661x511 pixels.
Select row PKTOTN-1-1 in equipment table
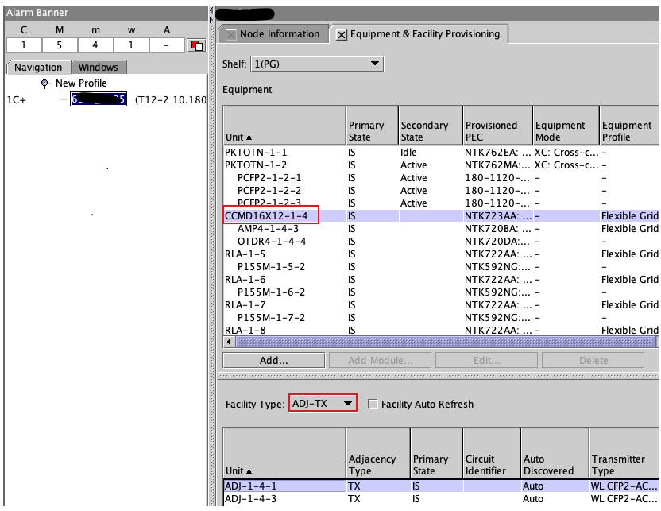click(441, 153)
